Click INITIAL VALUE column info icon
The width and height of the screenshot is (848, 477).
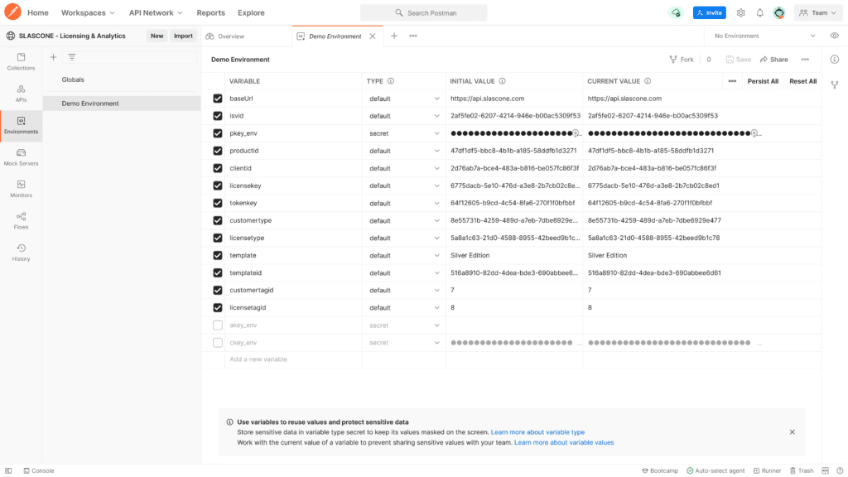pyautogui.click(x=503, y=81)
